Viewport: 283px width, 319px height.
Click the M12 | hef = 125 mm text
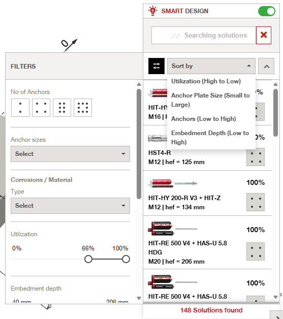[176, 162]
